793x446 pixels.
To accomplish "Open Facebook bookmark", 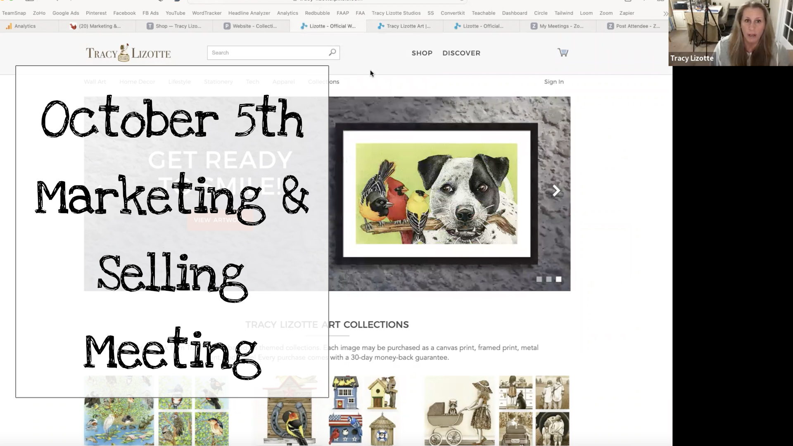I will click(x=124, y=13).
